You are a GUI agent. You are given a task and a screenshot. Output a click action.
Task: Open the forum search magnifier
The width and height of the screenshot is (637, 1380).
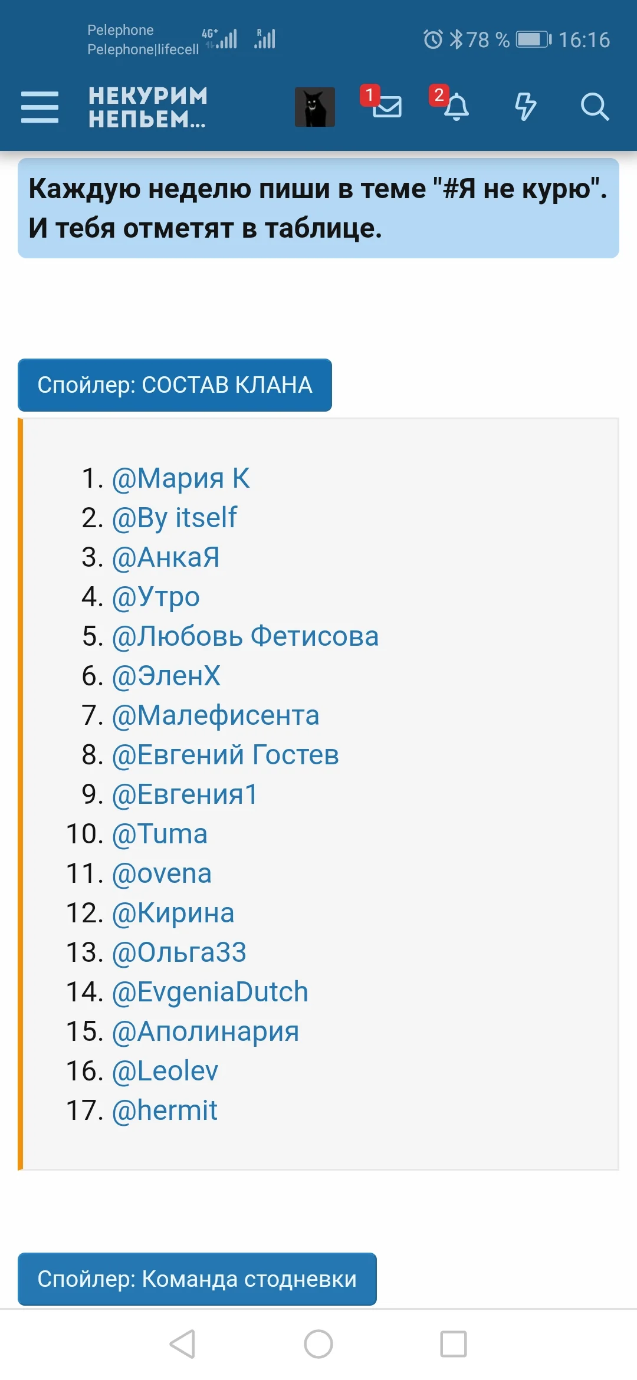coord(594,107)
